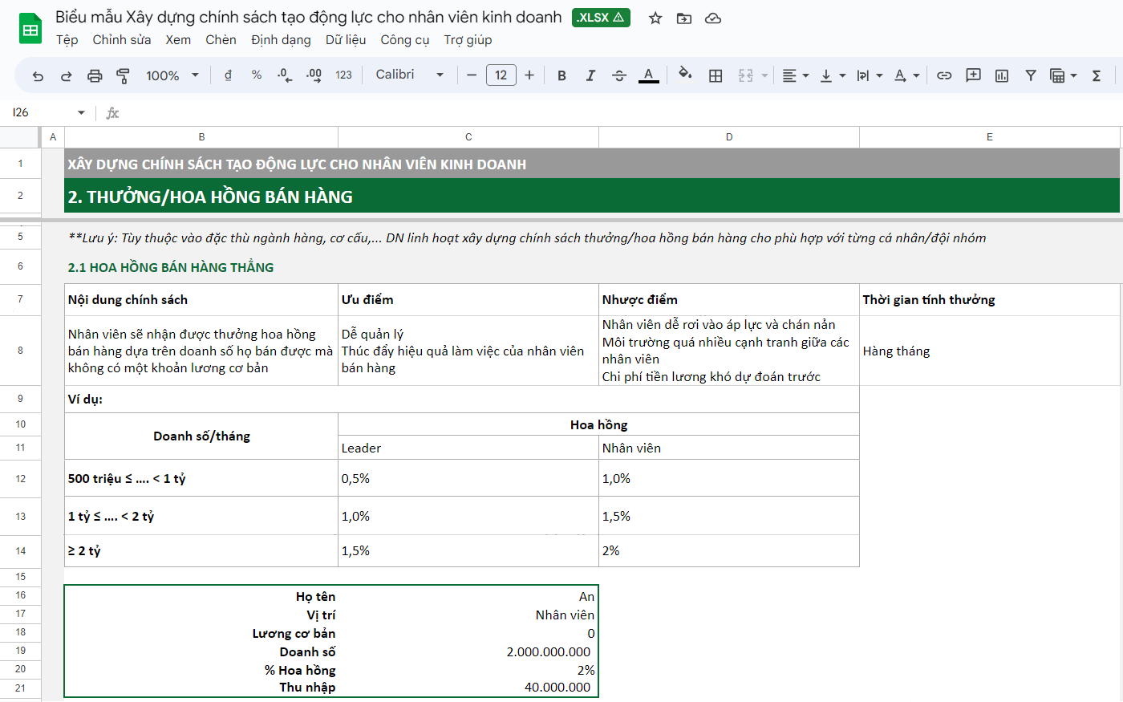Open the Chèn menu
This screenshot has height=702, width=1123.
[x=221, y=39]
